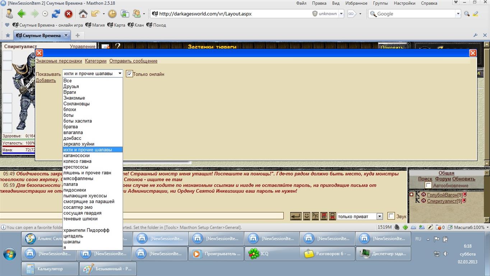Select Друзья in the dropdown list
This screenshot has height=276, width=490.
tap(93, 86)
